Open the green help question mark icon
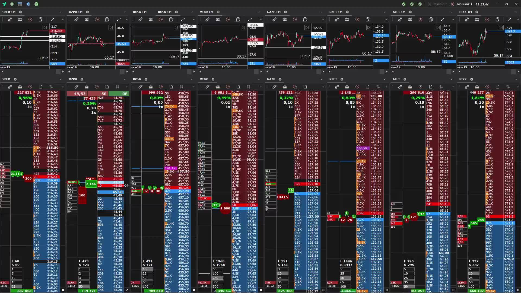This screenshot has width=521, height=293. tap(36, 4)
